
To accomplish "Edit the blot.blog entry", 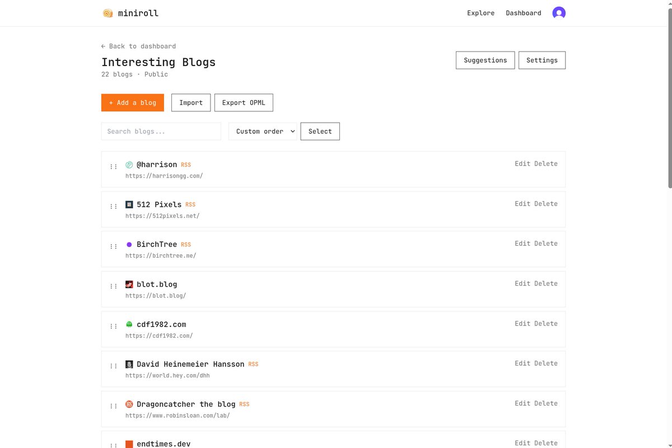I will 522,283.
